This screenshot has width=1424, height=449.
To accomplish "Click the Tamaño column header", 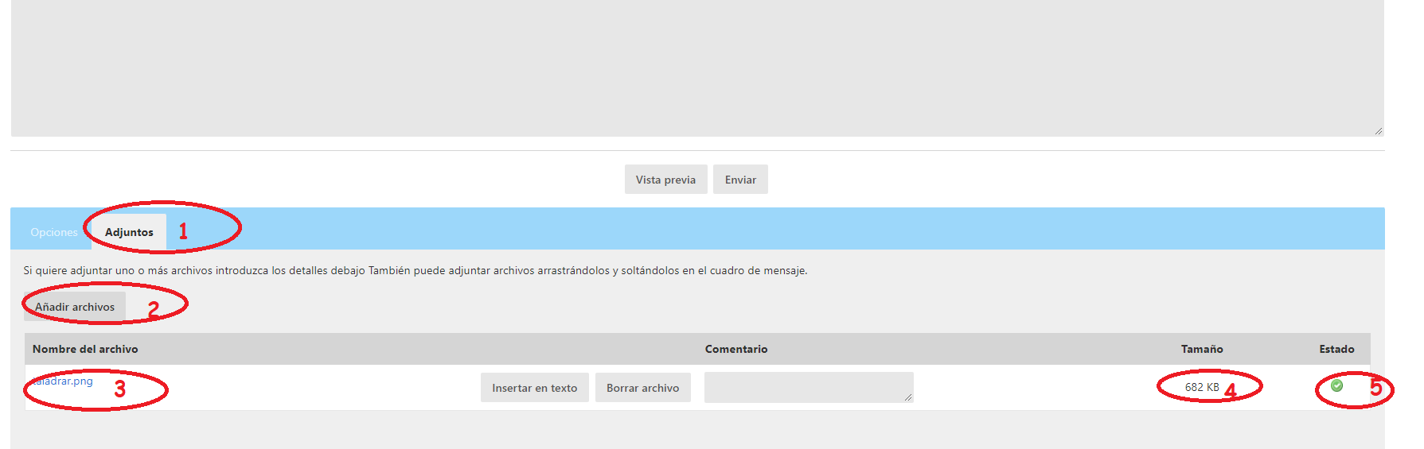I will [x=1201, y=349].
